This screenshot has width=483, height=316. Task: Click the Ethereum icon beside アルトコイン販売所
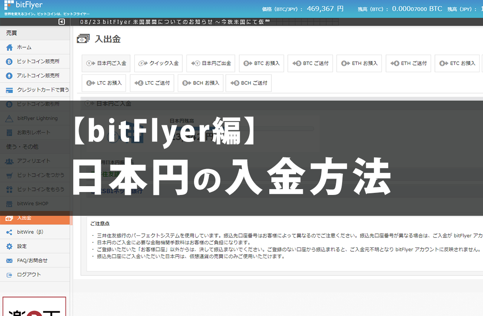(9, 76)
